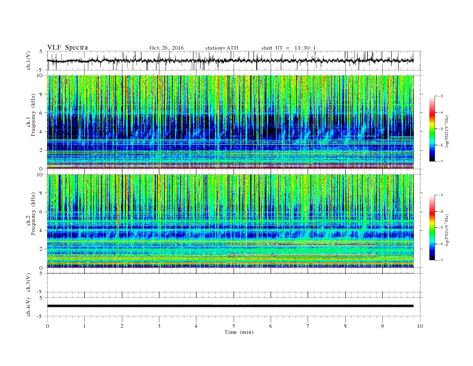Click the "-4" label on ch.2 color bar
This screenshot has height=366, width=473.
pyautogui.click(x=441, y=211)
